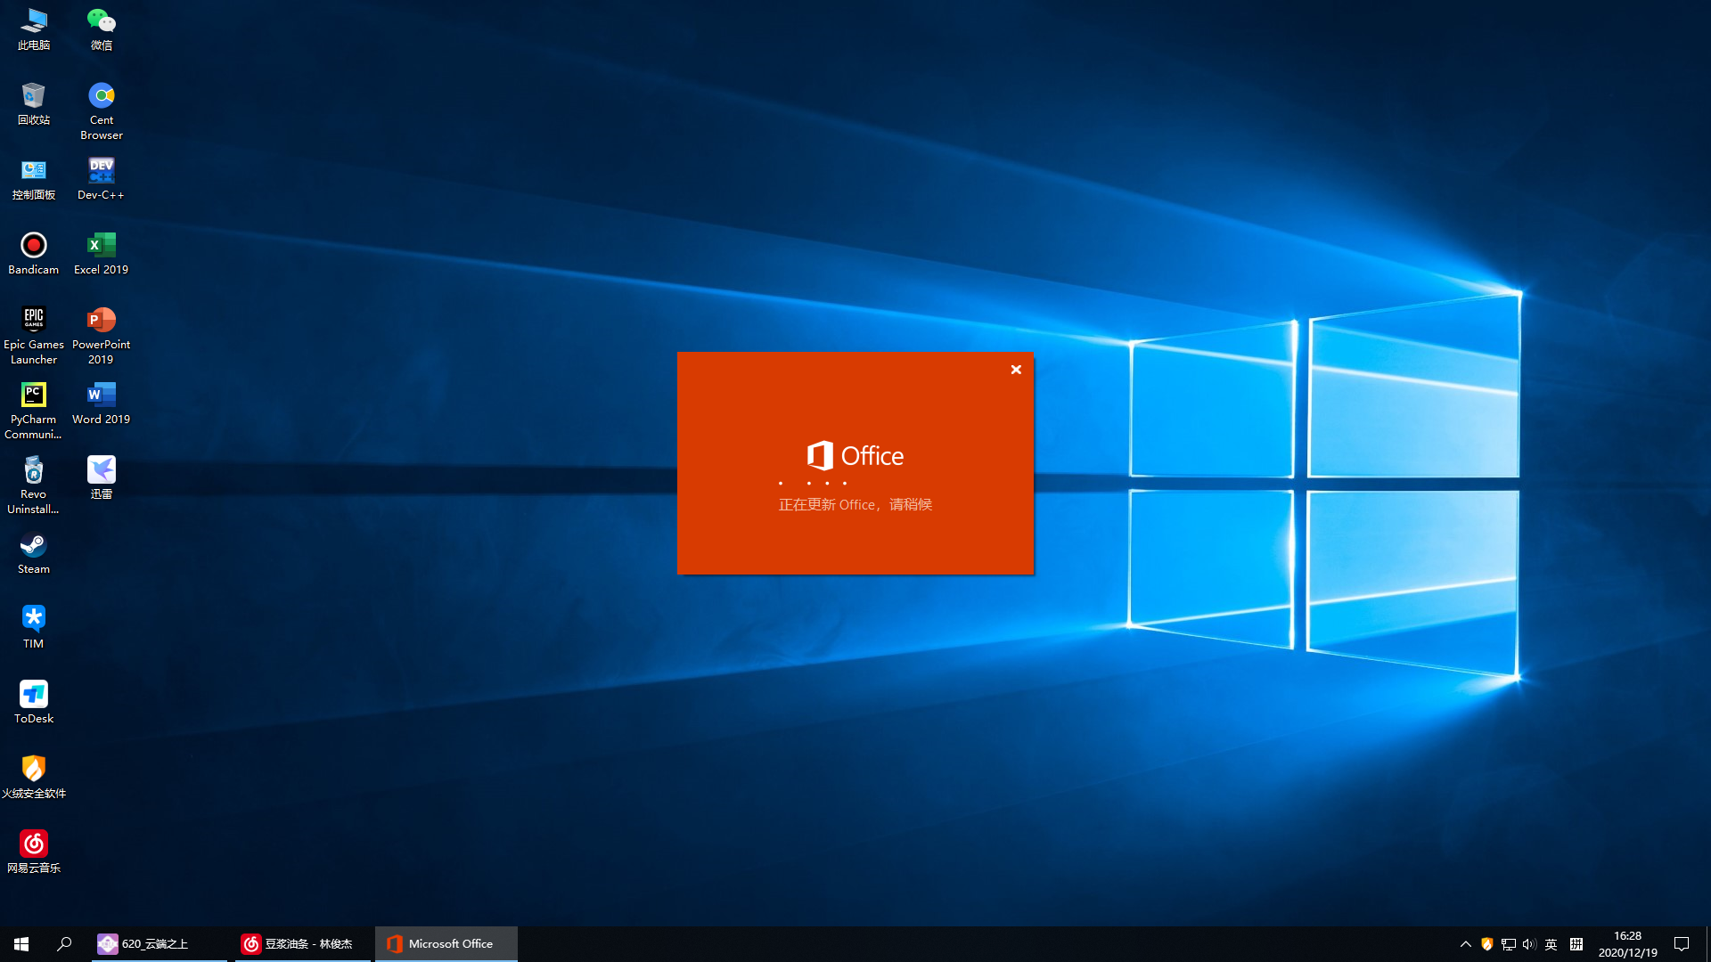This screenshot has width=1711, height=962.
Task: Click the IME mode tray icon
Action: pyautogui.click(x=1576, y=944)
